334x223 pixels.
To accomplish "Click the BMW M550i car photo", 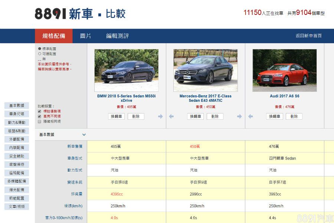I will point(126,70).
